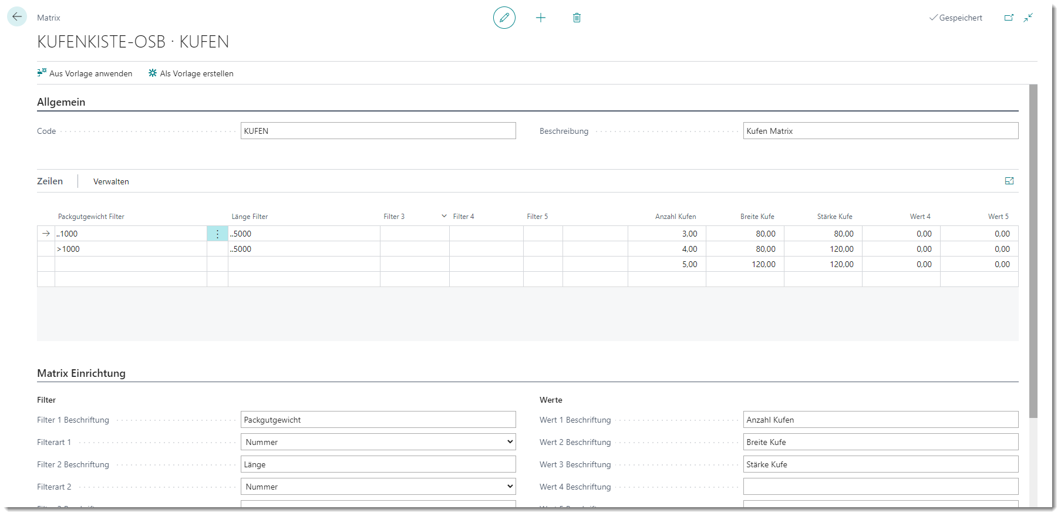Click the Aus Vorlage anwenden icon
Image resolution: width=1061 pixels, height=516 pixels.
tap(42, 73)
